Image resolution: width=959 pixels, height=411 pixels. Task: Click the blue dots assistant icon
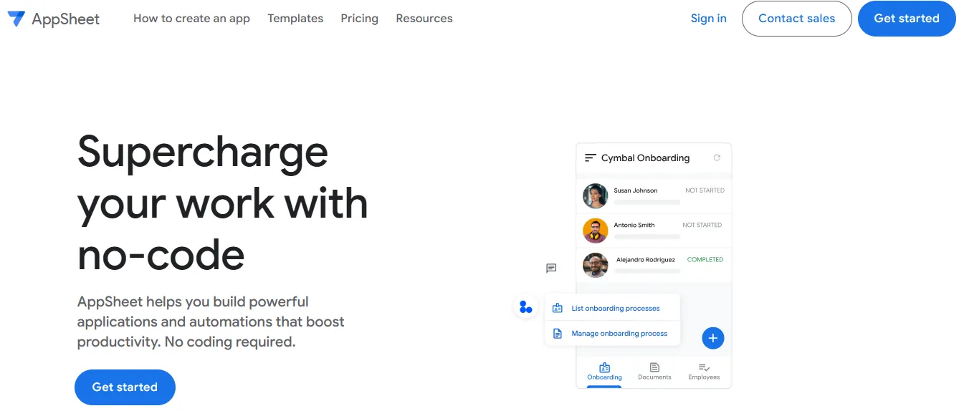tap(526, 307)
